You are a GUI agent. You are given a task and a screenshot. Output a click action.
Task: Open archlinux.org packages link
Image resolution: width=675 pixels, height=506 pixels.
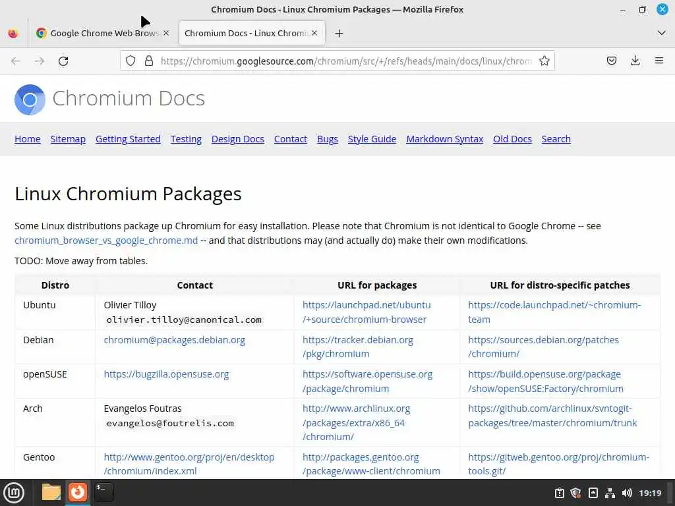(357, 422)
